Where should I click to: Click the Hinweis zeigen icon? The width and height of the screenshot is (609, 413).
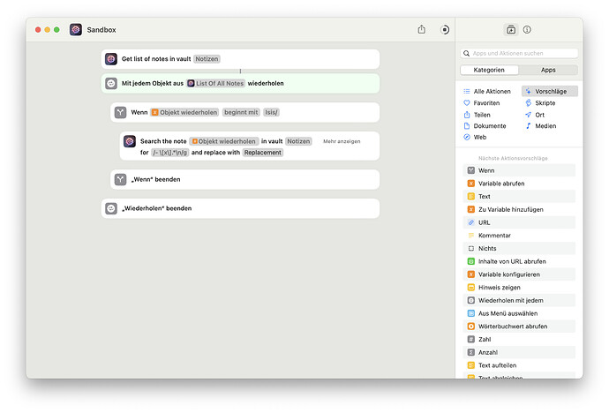pyautogui.click(x=471, y=288)
